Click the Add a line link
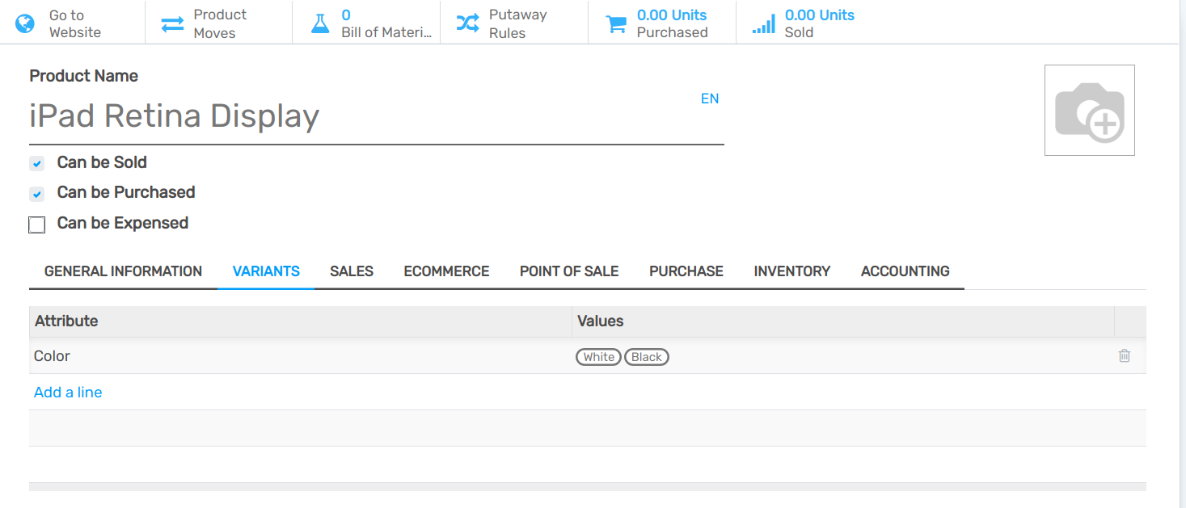Screen dimensions: 1186x508 pos(68,393)
